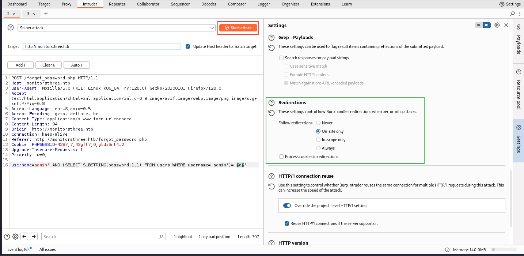524x256 pixels.
Task: Select Always follow redirections option
Action: coord(318,148)
